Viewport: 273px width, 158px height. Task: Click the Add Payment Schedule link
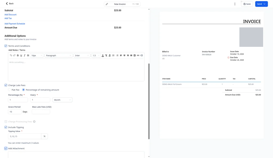(15, 24)
